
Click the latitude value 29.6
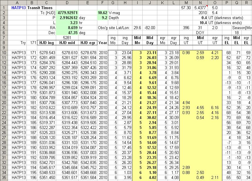click(x=137, y=28)
